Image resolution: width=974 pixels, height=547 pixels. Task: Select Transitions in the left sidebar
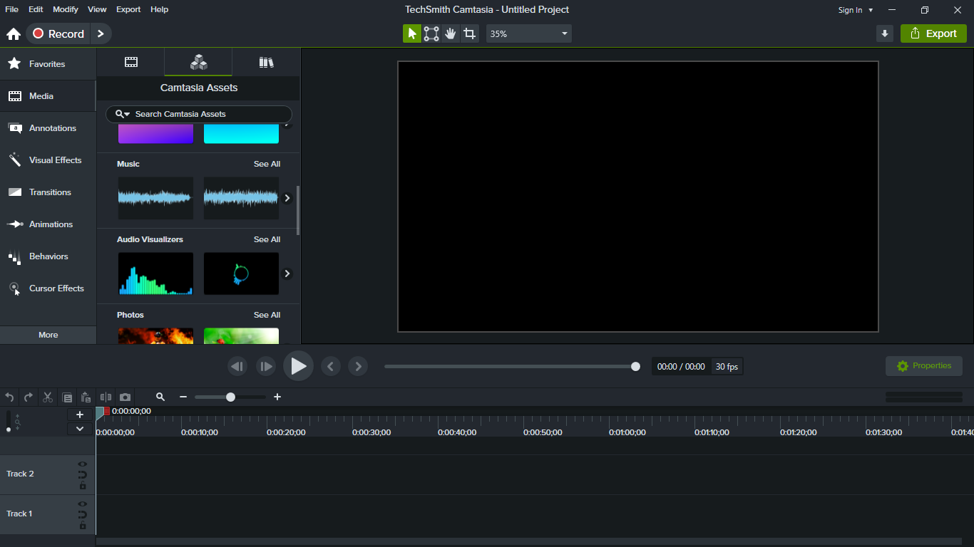(x=50, y=192)
